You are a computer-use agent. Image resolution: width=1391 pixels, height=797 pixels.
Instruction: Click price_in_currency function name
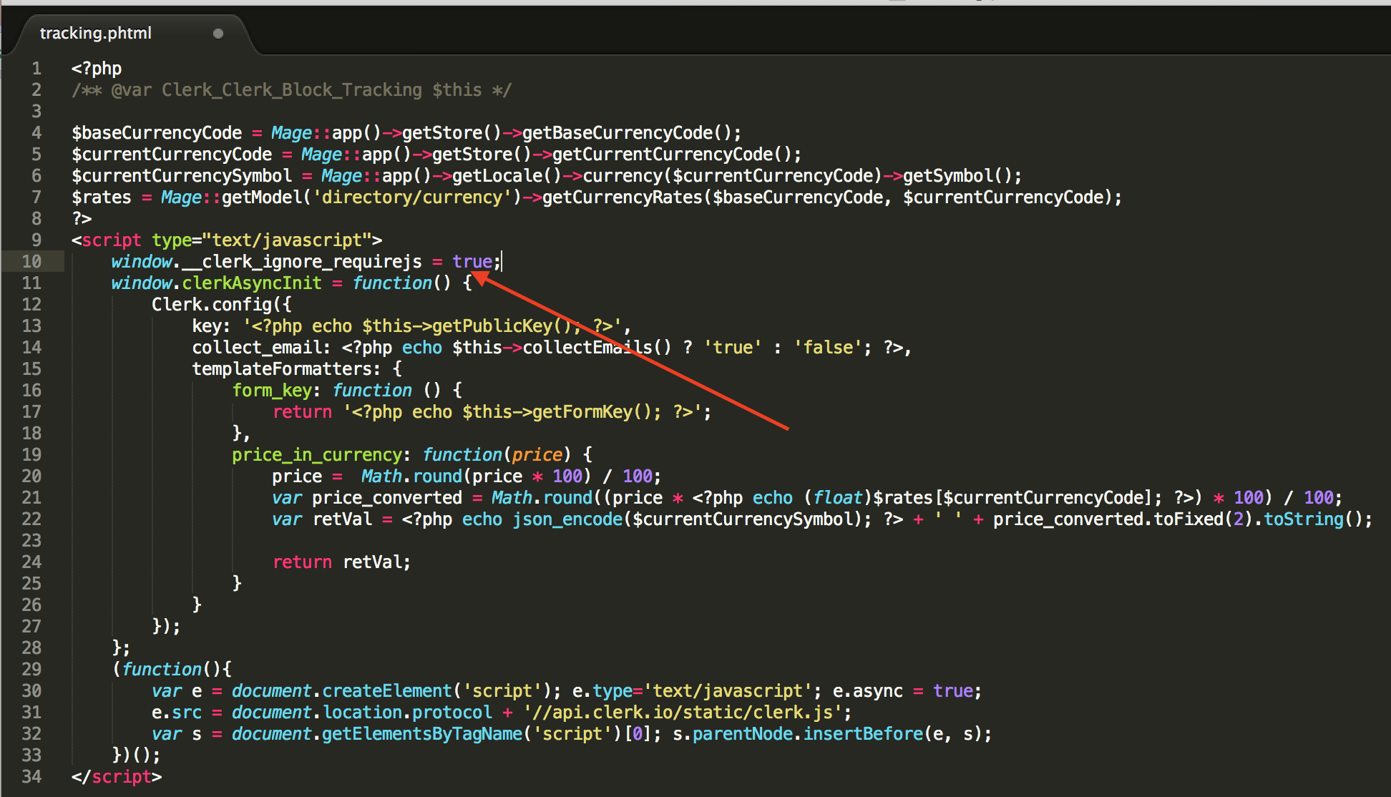click(x=316, y=455)
